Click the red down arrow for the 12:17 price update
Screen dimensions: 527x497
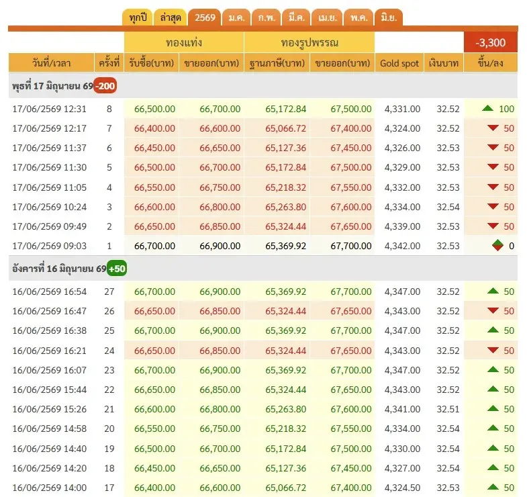coord(493,128)
